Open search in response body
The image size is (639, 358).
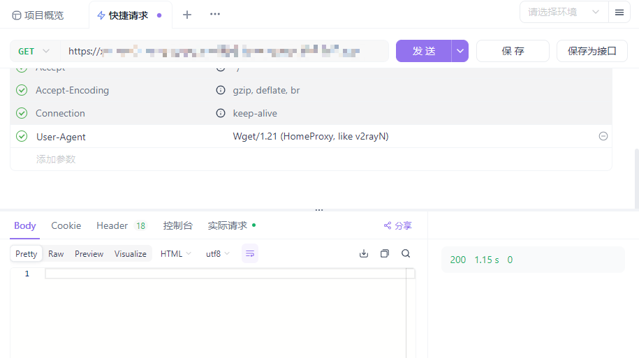pos(406,253)
